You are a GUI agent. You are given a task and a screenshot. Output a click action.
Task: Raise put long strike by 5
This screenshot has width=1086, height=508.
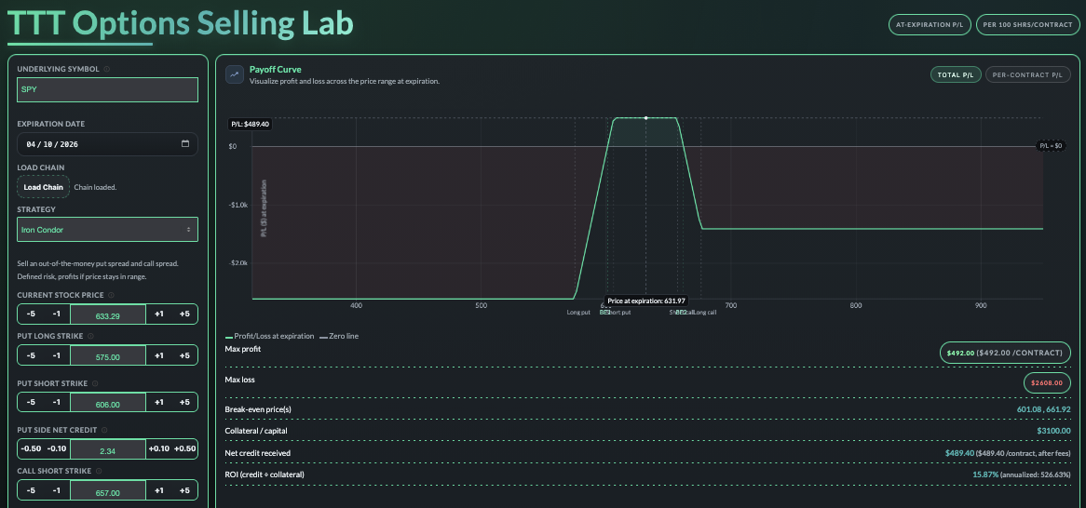point(184,355)
